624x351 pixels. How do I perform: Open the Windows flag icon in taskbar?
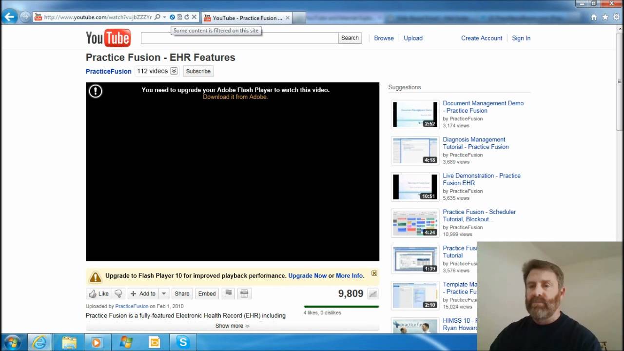pos(125,342)
